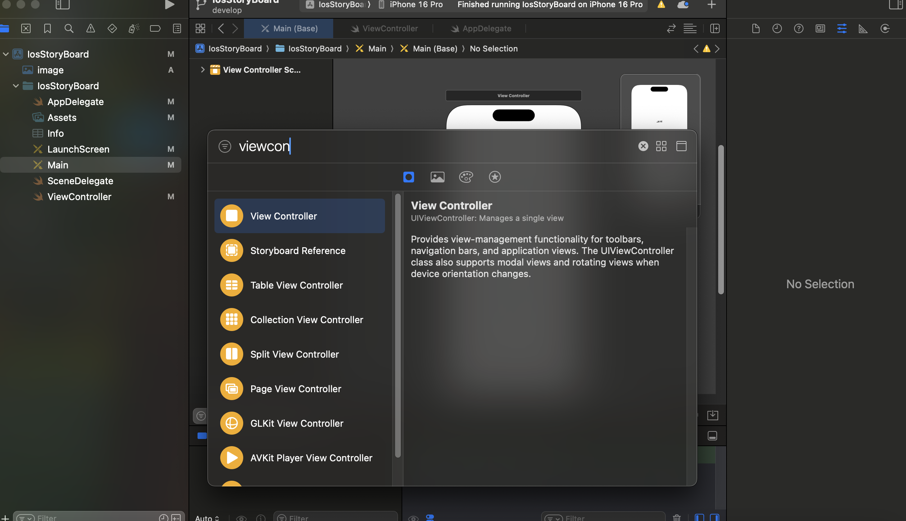
Task: Open the debug navigator spray icon
Action: click(134, 28)
